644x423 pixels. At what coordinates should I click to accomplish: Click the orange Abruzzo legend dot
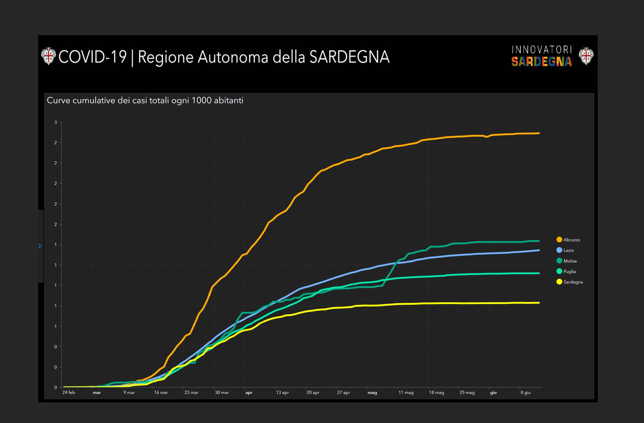click(559, 240)
